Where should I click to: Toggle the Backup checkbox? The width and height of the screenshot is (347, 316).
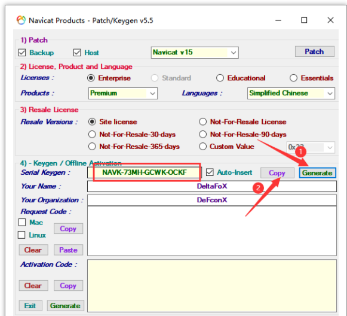[22, 53]
